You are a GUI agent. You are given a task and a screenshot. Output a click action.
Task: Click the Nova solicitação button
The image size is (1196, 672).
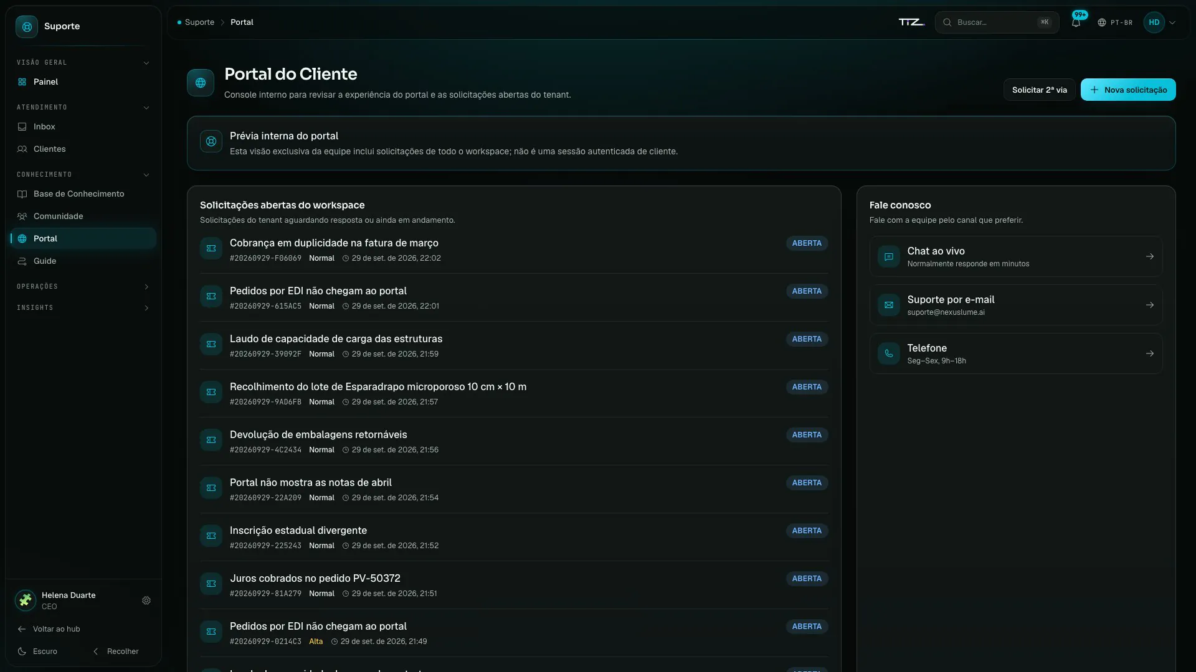point(1128,90)
